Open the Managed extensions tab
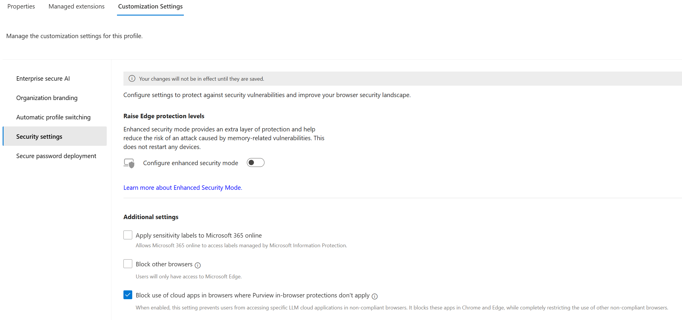Viewport: 682px width, 320px height. pyautogui.click(x=77, y=6)
